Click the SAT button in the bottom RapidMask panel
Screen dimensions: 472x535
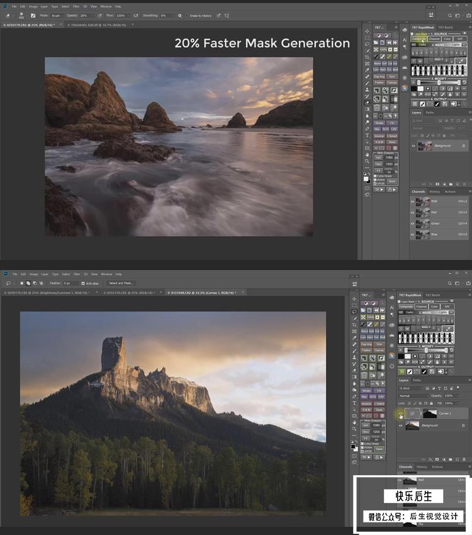447,307
